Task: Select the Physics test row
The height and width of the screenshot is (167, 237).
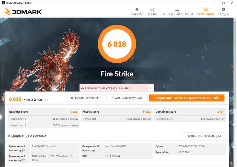Action: [x=117, y=119]
